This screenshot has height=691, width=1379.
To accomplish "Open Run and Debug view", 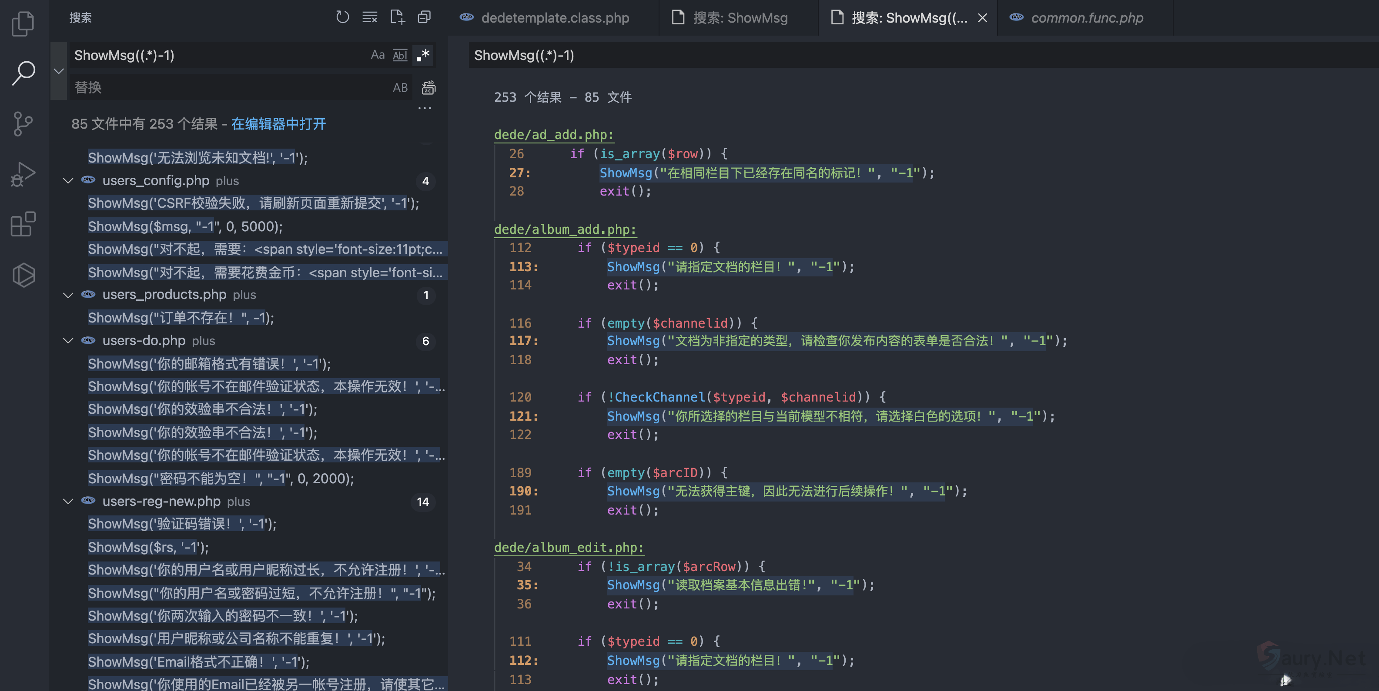I will pyautogui.click(x=23, y=174).
